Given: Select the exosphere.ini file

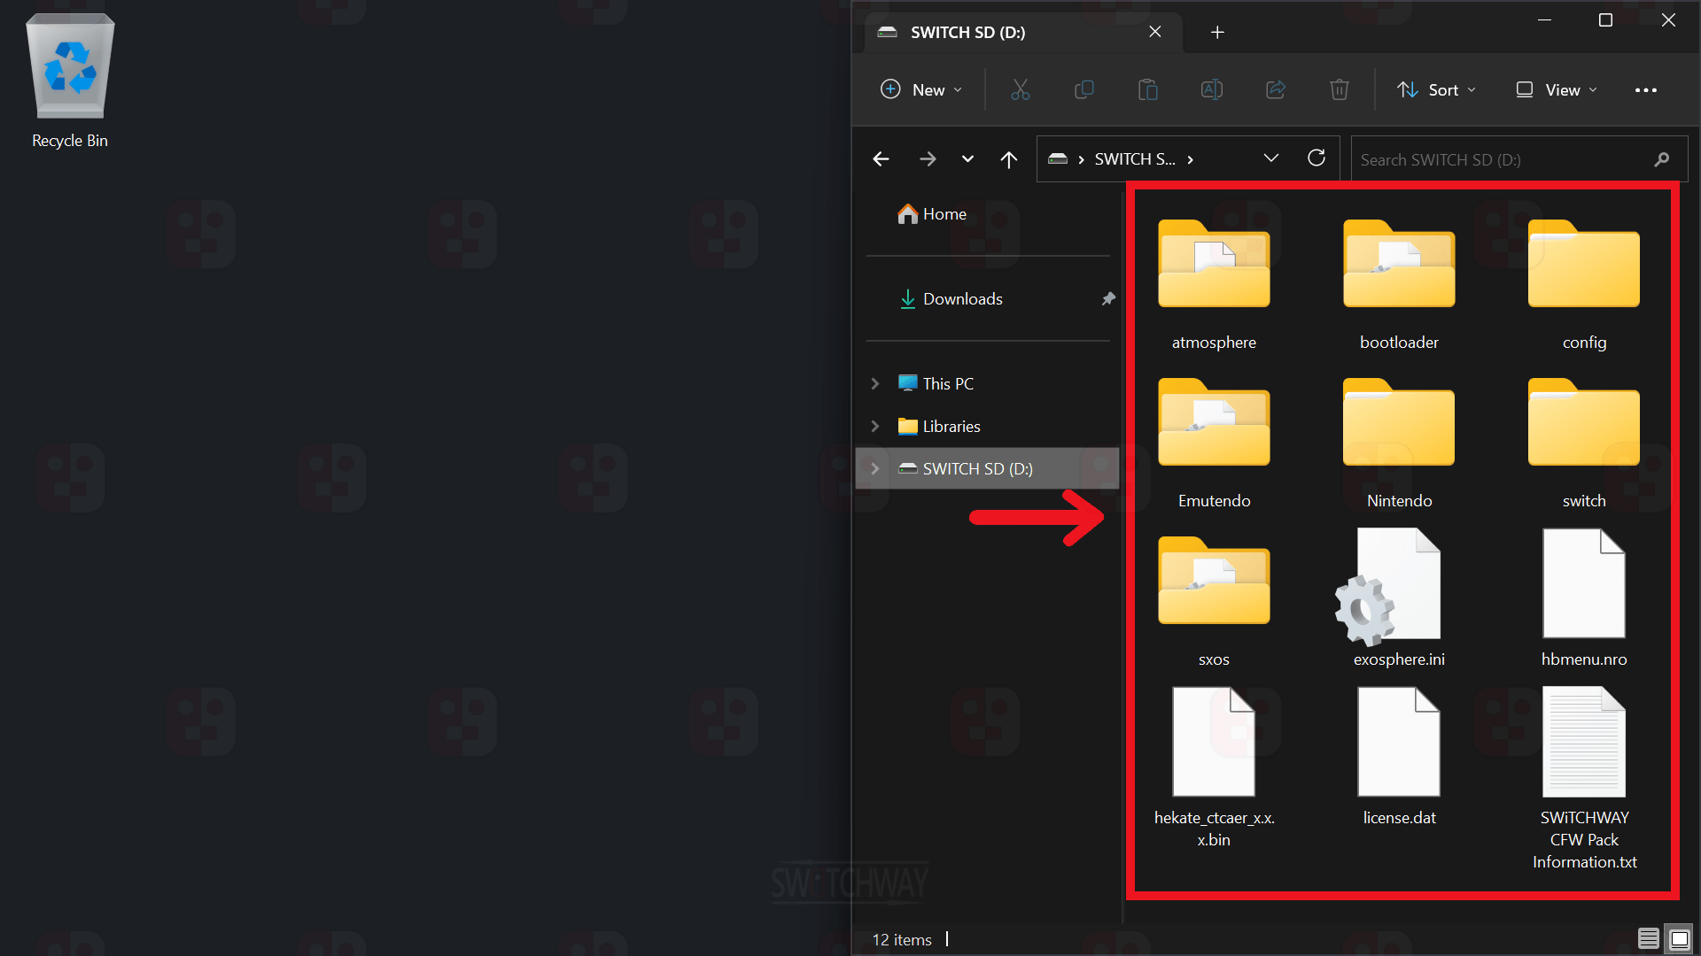Looking at the screenshot, I should [1399, 597].
